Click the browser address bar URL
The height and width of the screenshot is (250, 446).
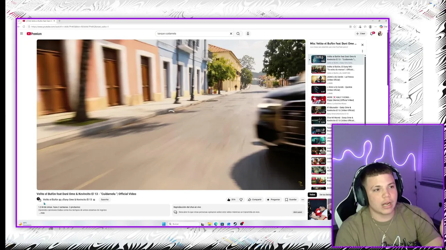pos(70,27)
